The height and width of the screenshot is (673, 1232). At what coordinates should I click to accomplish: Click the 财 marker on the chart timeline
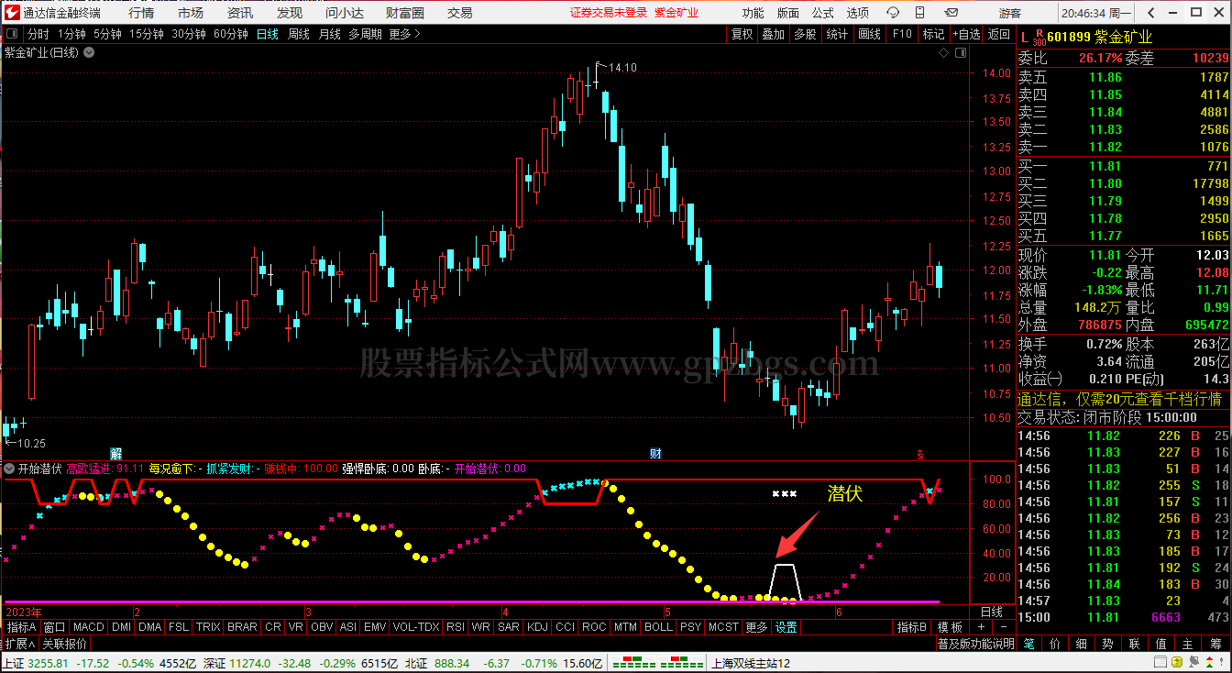tap(655, 454)
